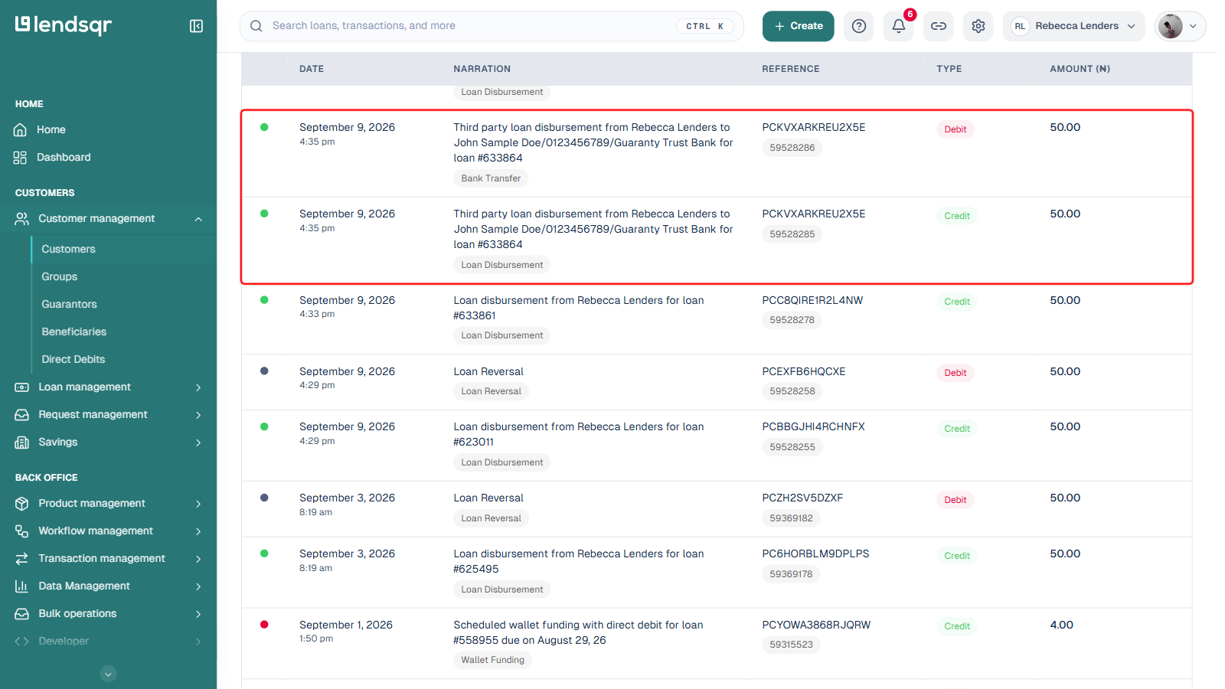Click the 4.00 amount value
This screenshot has height=689, width=1225.
pos(1062,625)
